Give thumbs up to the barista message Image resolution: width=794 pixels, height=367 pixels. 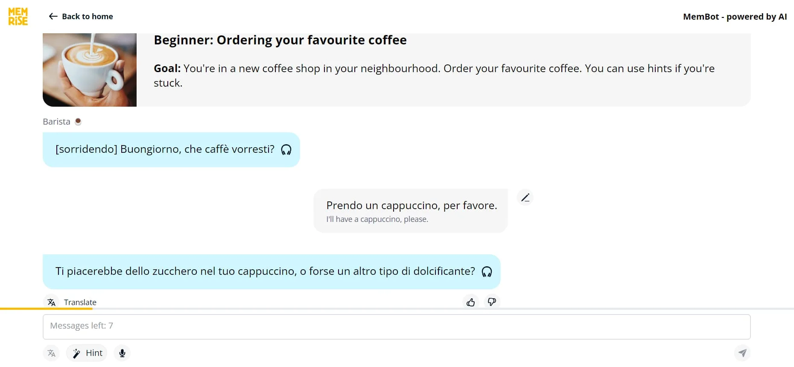pos(470,302)
